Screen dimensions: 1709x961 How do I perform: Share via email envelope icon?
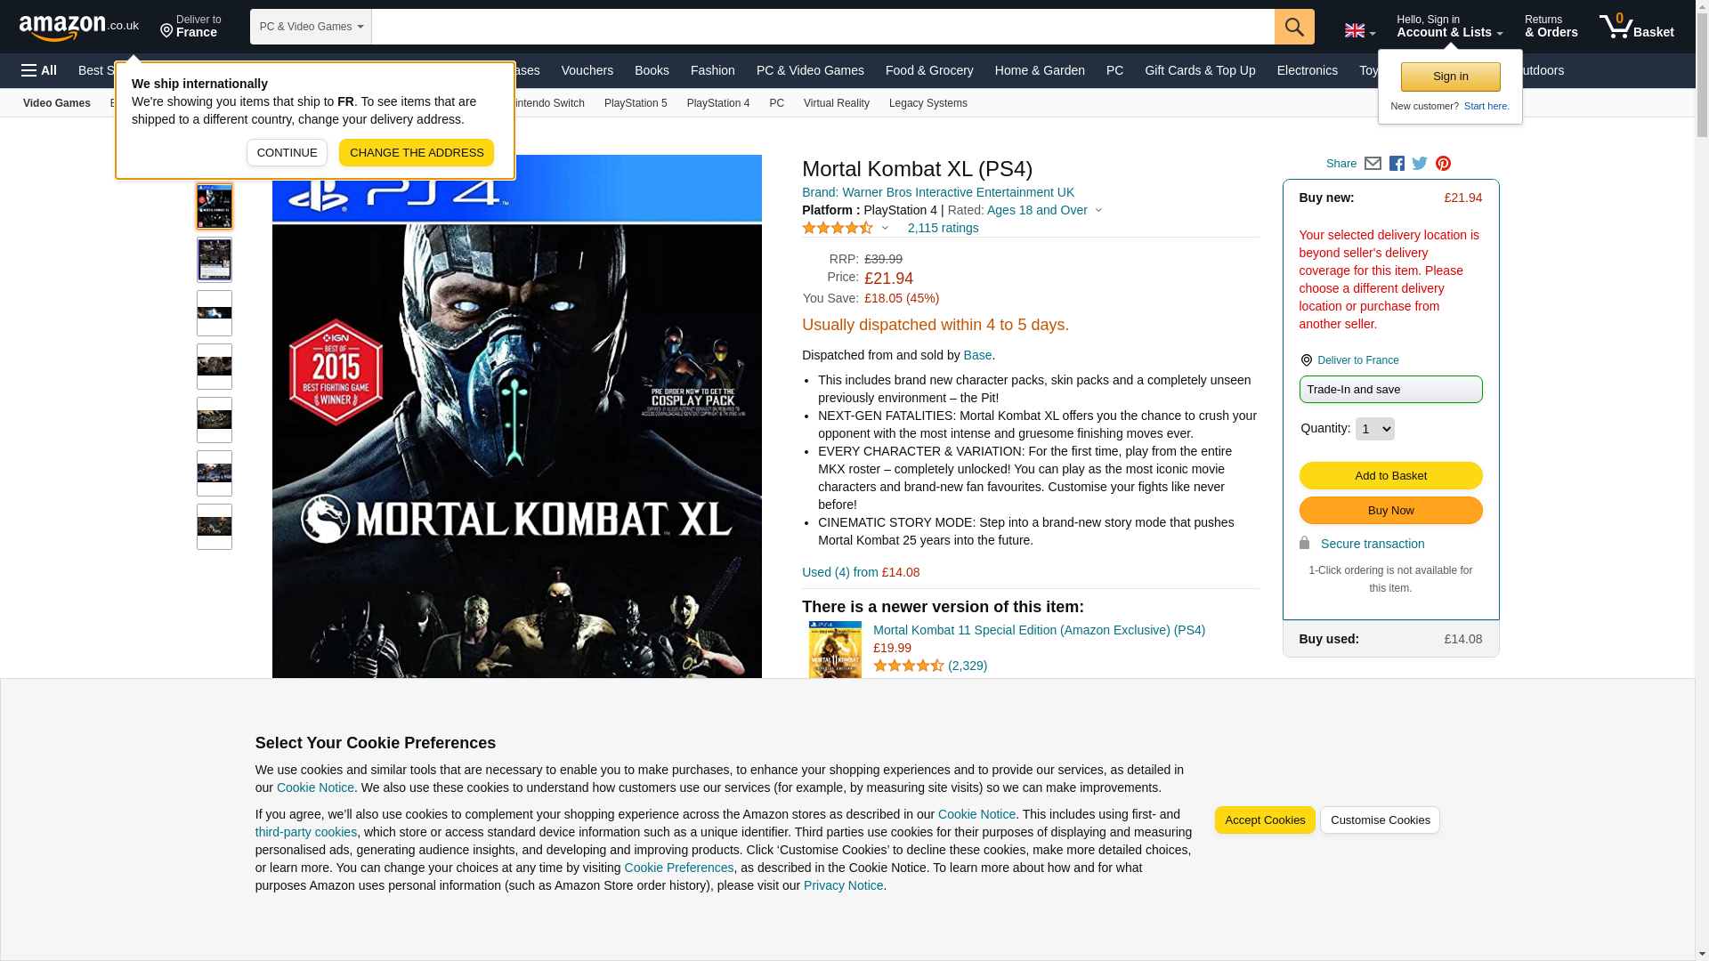[1373, 164]
